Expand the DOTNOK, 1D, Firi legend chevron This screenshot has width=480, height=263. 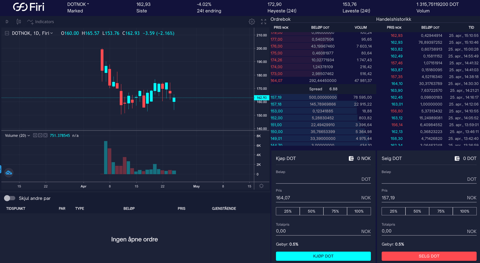click(52, 33)
